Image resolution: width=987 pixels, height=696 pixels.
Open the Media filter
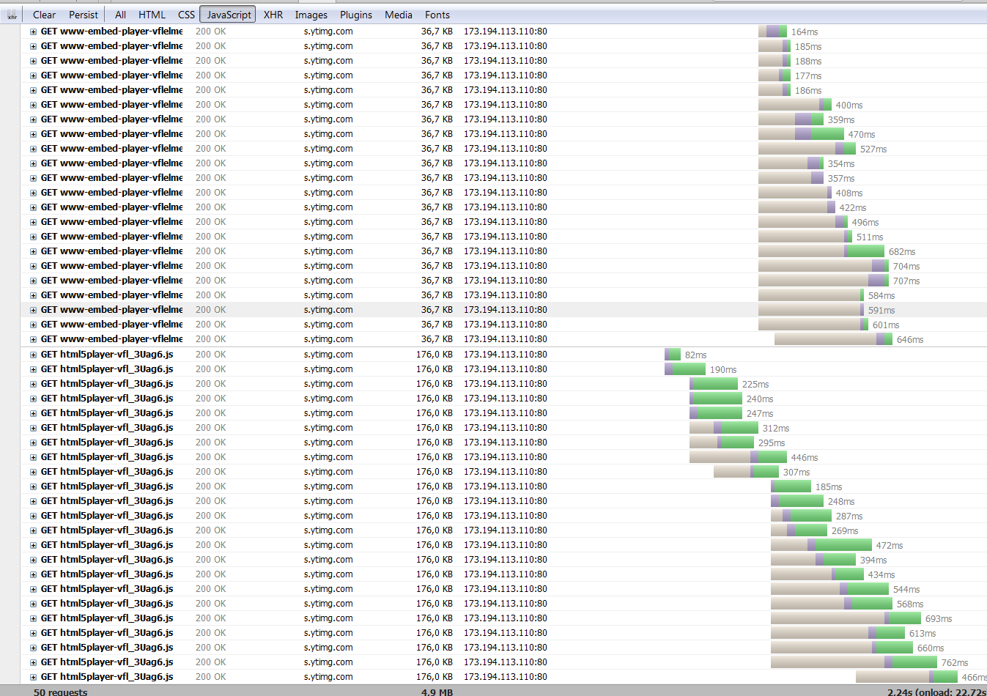pos(398,15)
